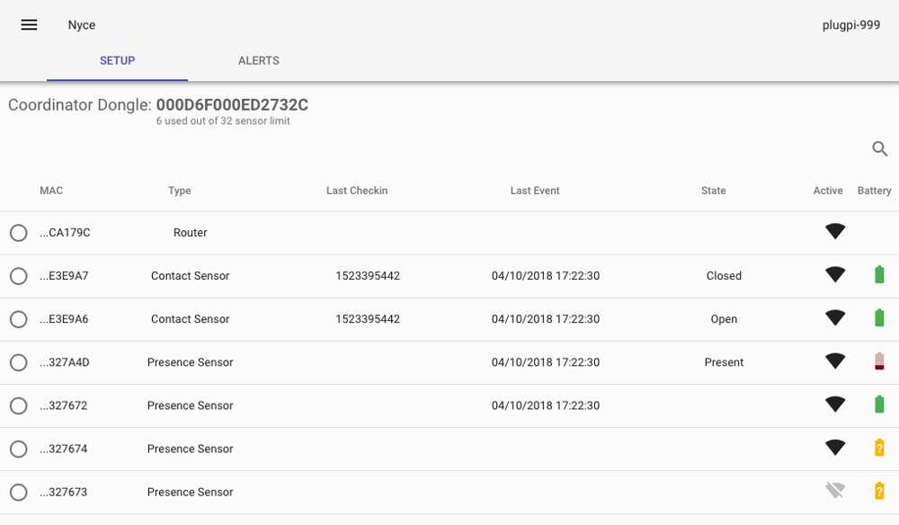Click the Last Event column header

[x=535, y=191]
